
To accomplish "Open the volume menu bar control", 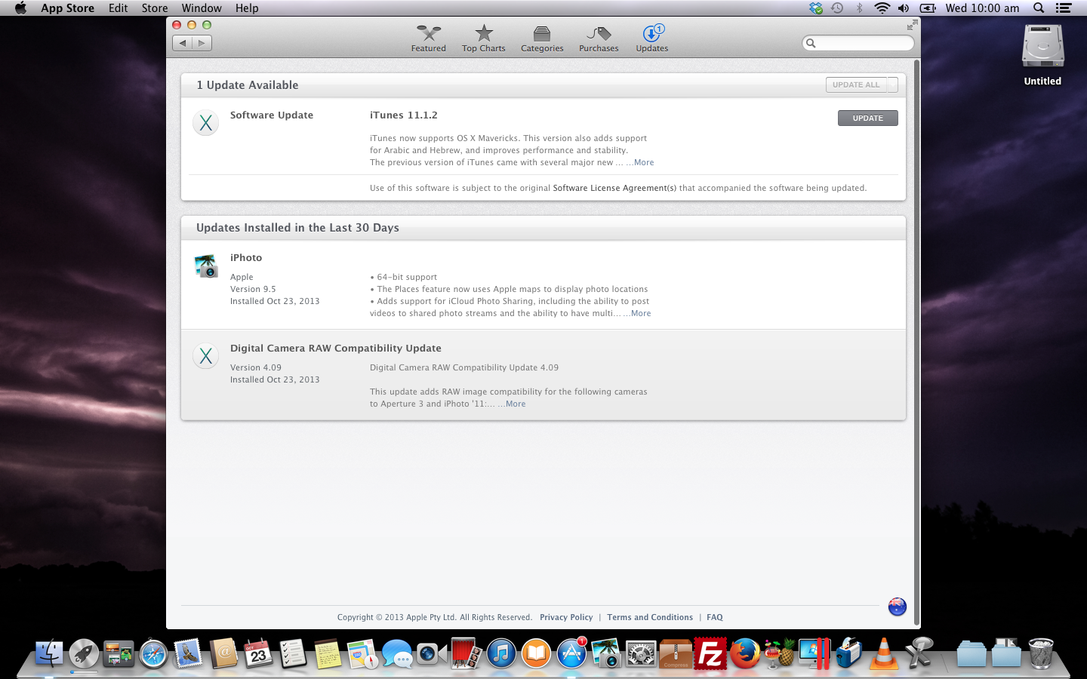I will pyautogui.click(x=904, y=8).
